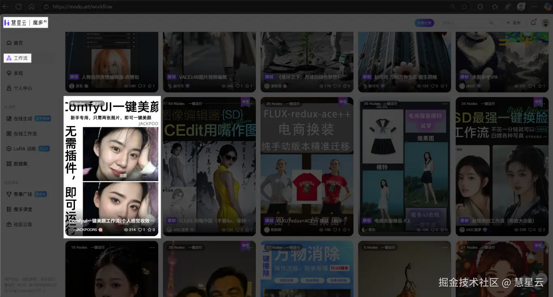This screenshot has width=553, height=297.
Task: Click the 一键运行 tag on the 54 Nodes card
Action: pyautogui.click(x=196, y=104)
